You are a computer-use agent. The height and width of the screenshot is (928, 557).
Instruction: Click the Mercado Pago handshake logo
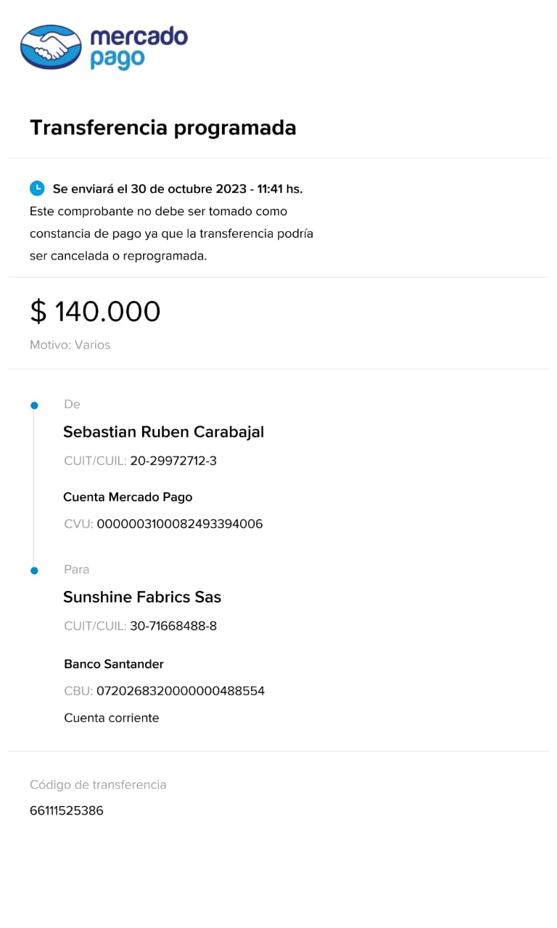click(51, 47)
